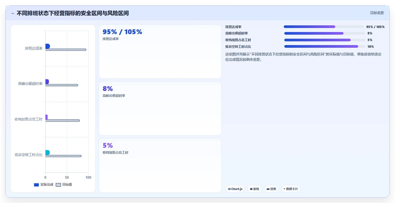
Task: Click the 收档加班占总工时 chart axis label
Action: click(29, 119)
